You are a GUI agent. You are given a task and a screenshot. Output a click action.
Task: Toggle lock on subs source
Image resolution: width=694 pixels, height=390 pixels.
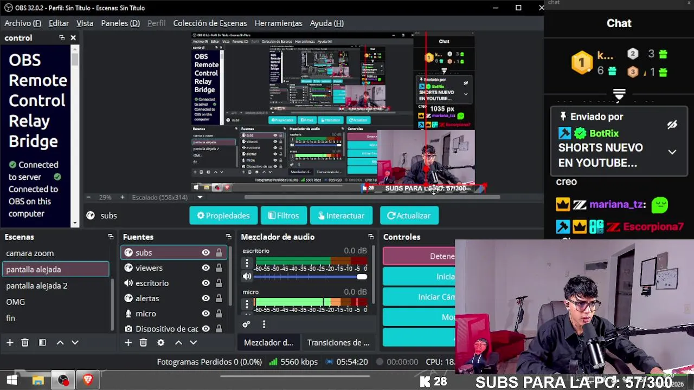pos(219,252)
